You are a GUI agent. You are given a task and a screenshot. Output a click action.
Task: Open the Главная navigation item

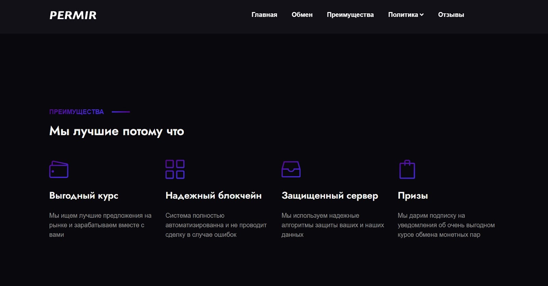264,15
